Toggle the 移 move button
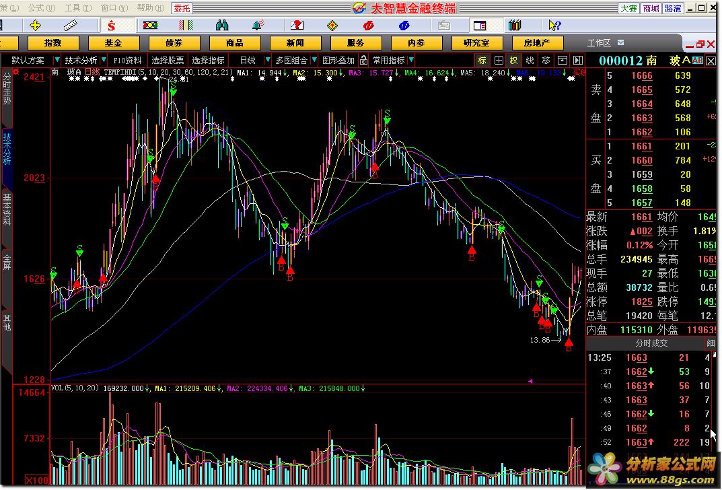This screenshot has width=722, height=490. [x=546, y=61]
